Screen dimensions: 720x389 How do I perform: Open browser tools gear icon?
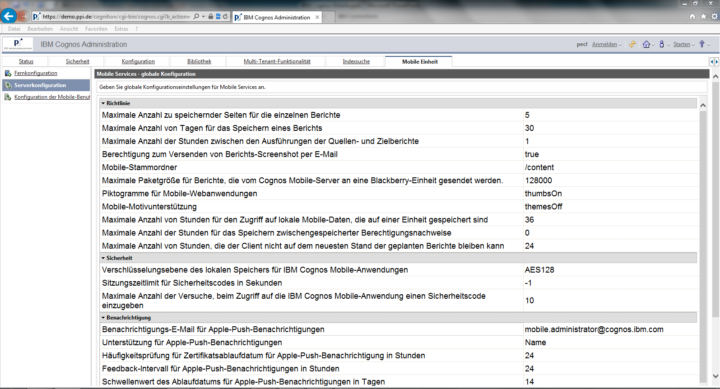[x=715, y=17]
